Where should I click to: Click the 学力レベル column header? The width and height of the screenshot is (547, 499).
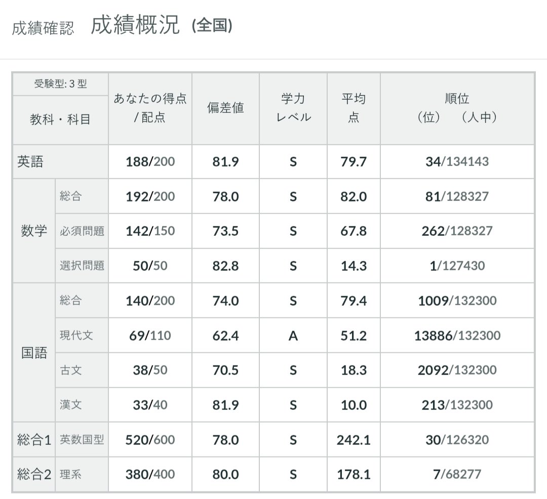(x=293, y=108)
